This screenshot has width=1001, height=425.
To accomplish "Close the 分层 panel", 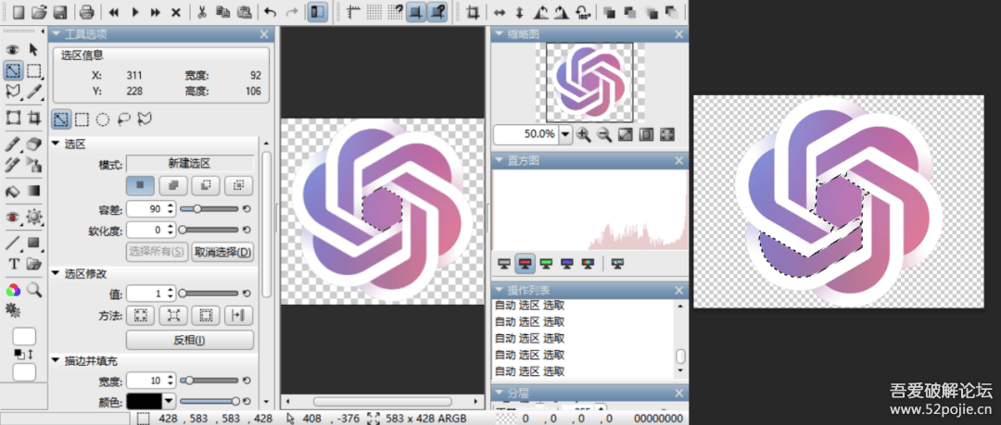I will tap(679, 394).
